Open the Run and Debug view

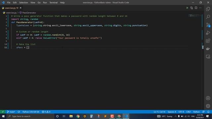tap(208, 33)
